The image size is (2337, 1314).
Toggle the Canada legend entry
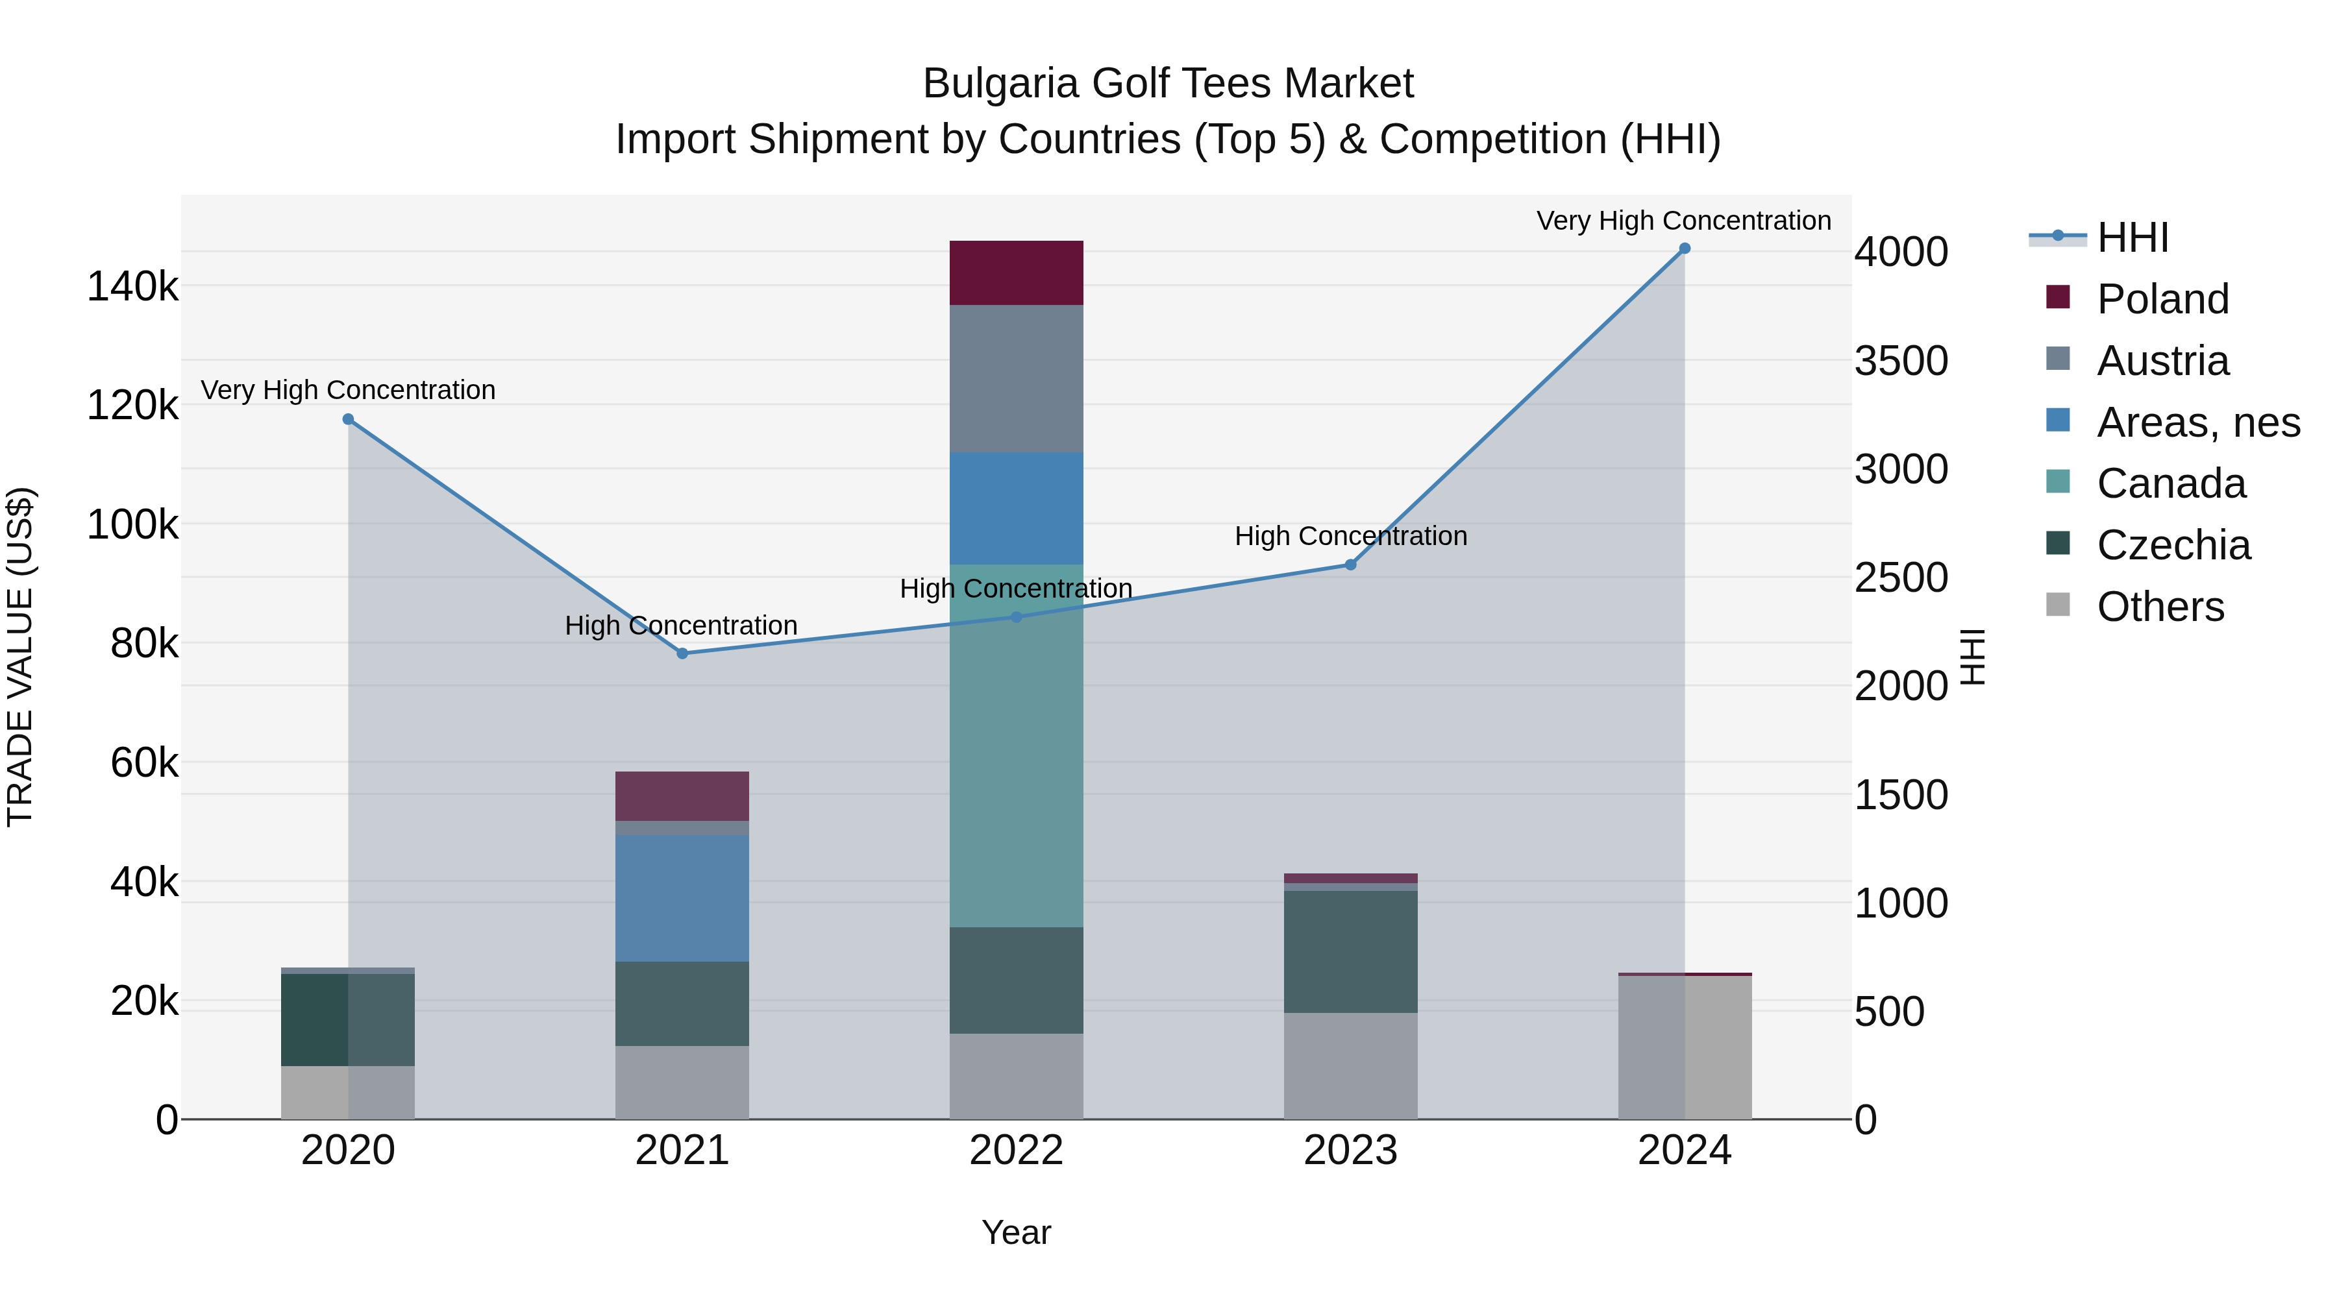tap(2145, 482)
